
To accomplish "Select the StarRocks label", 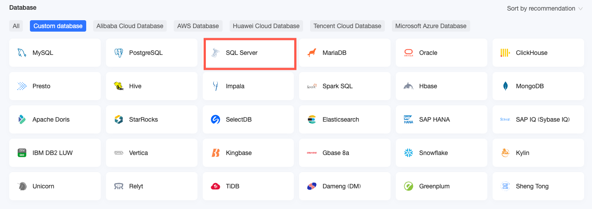I will click(x=143, y=119).
